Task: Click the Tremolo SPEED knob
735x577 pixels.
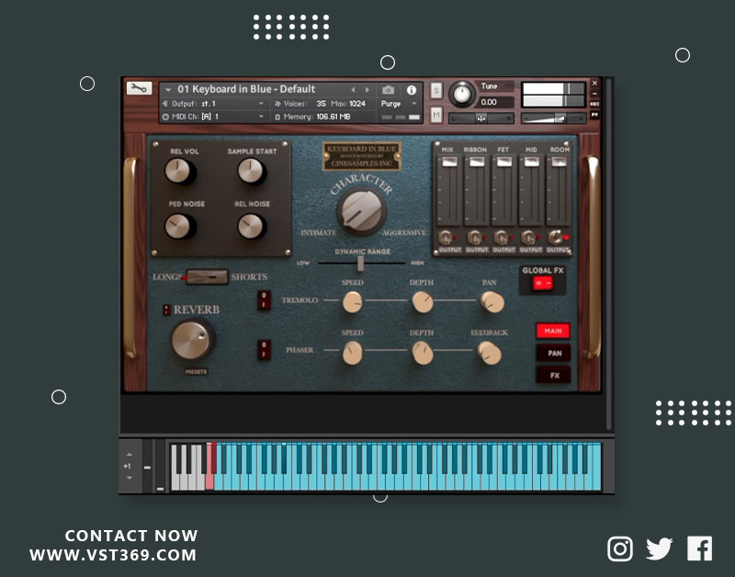Action: tap(352, 302)
